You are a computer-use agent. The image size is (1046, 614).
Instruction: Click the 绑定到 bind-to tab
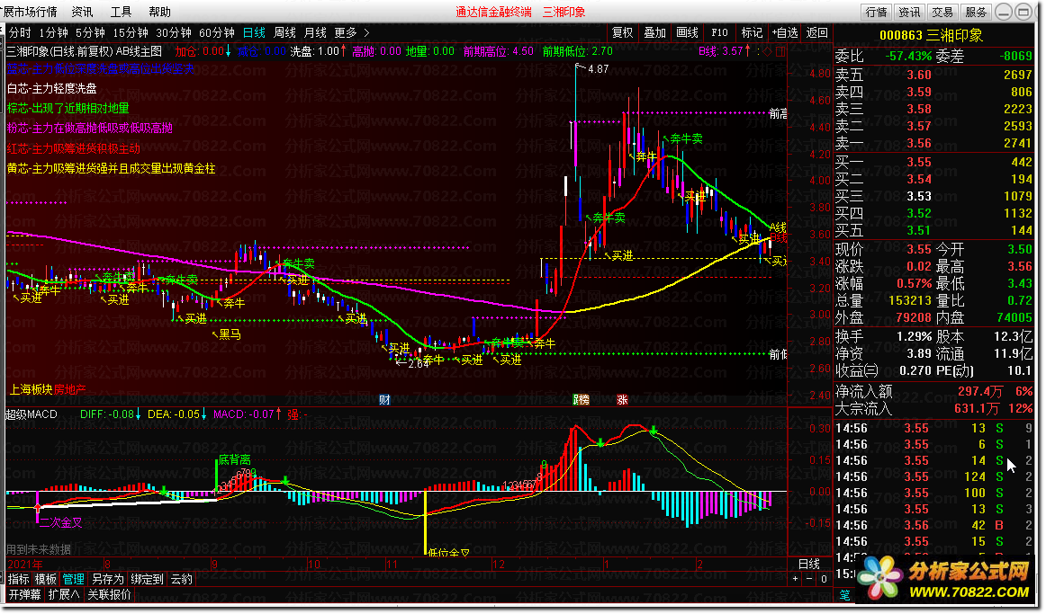tap(148, 579)
